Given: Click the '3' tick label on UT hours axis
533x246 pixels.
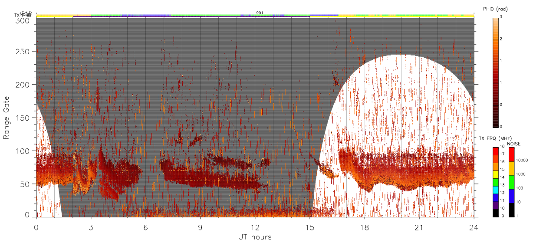Looking at the screenshot, I should [x=91, y=227].
